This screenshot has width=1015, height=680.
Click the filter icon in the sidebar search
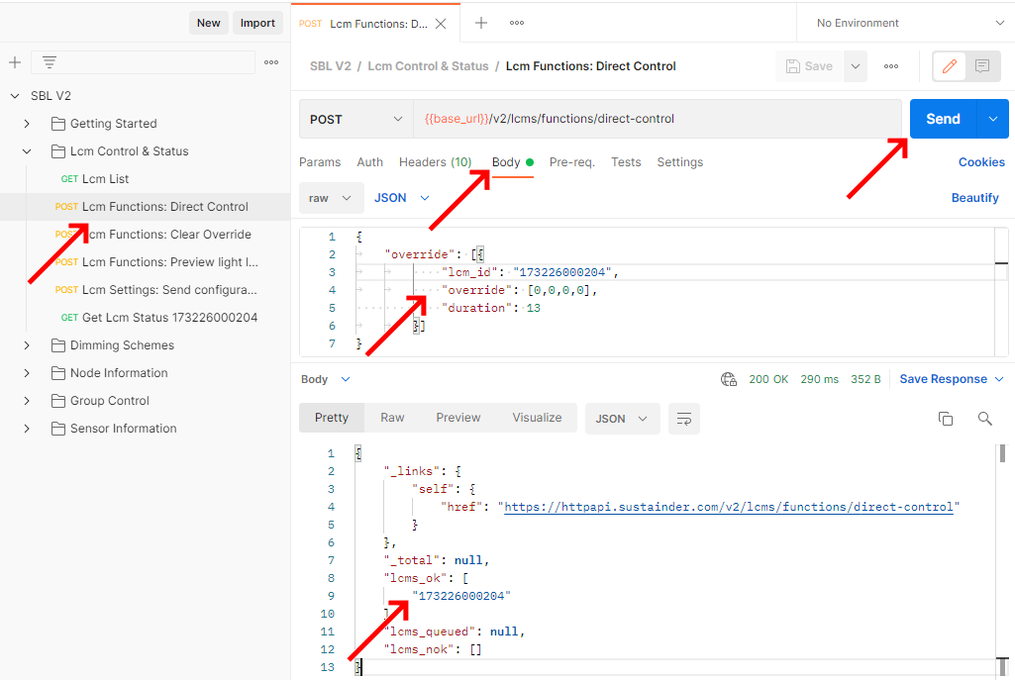click(x=49, y=62)
